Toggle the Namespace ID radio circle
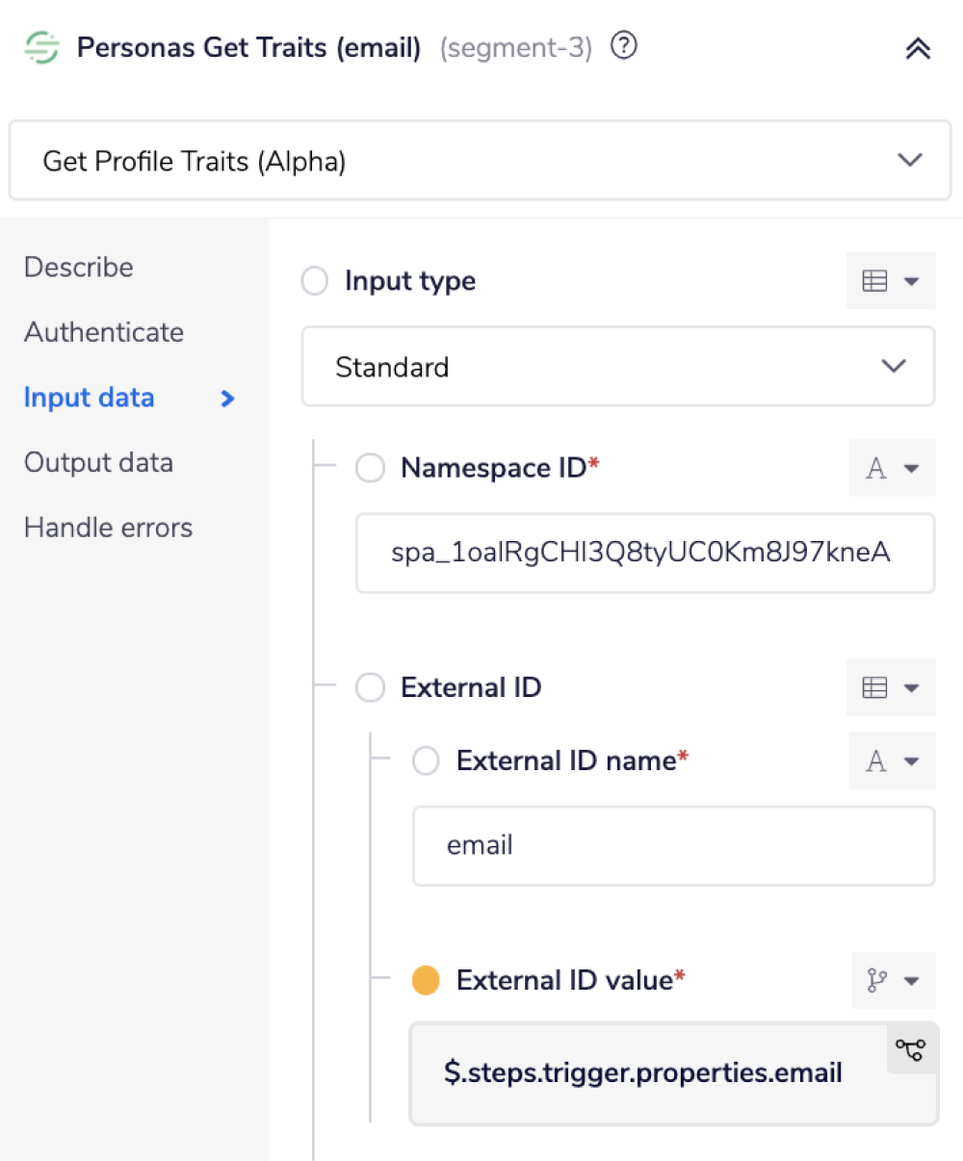Screen dimensions: 963x1161 pyautogui.click(x=370, y=469)
